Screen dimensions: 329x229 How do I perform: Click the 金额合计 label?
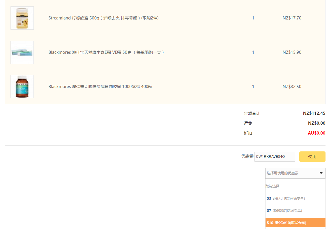point(252,113)
